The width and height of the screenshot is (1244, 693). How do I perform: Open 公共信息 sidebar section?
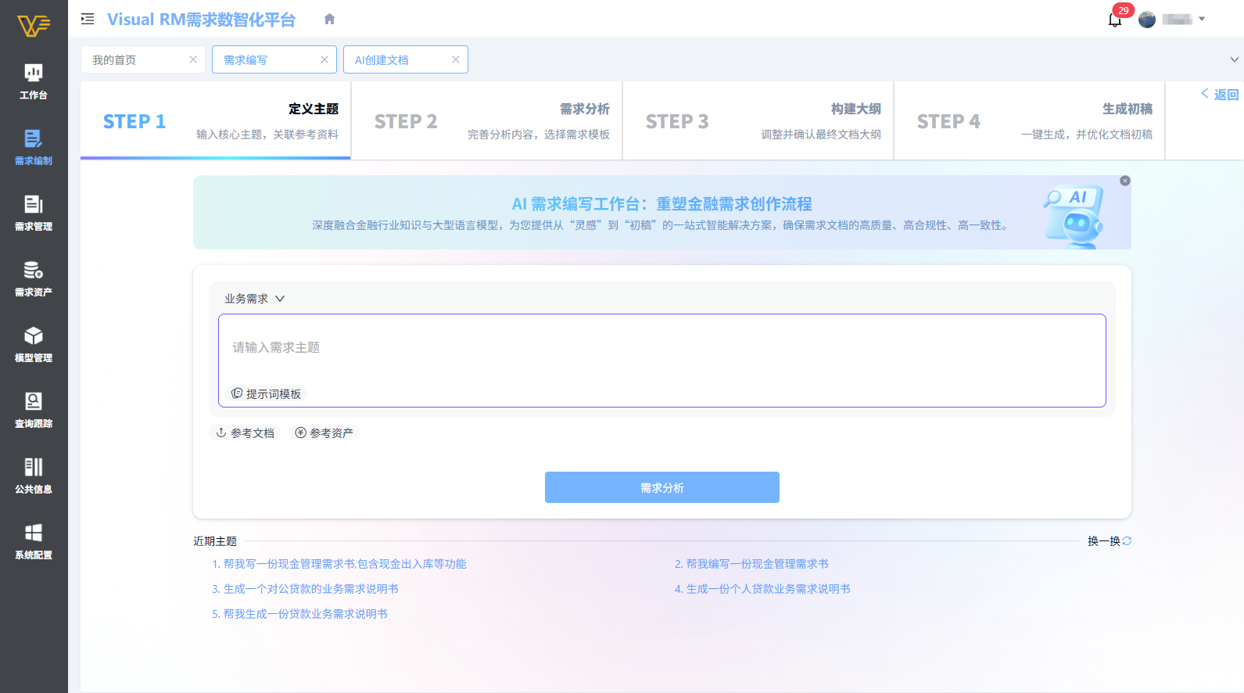(34, 476)
